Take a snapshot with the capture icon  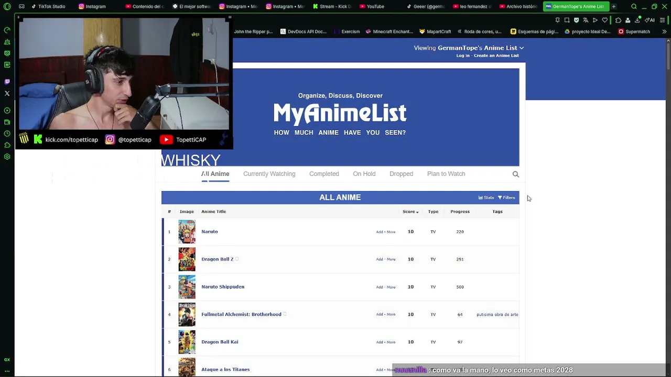(567, 20)
